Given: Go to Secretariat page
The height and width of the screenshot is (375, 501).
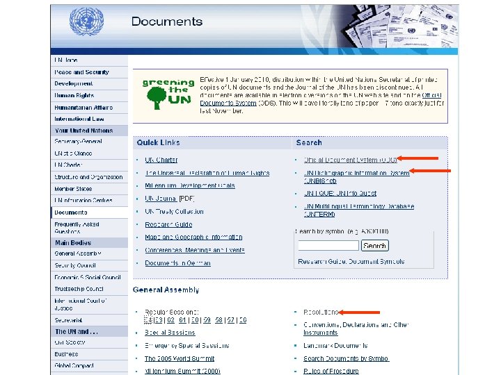Looking at the screenshot, I should [x=68, y=320].
